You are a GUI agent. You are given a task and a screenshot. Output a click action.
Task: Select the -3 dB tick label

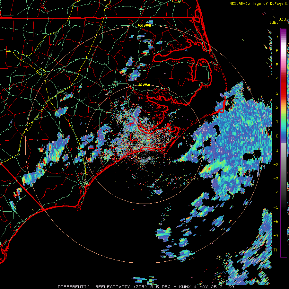276,179
